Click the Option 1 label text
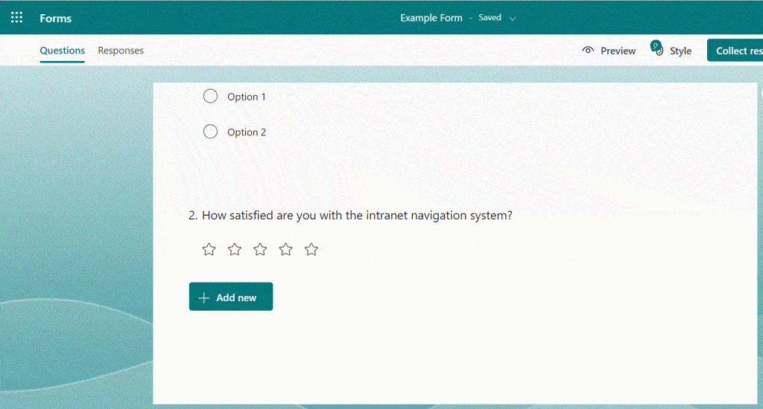The height and width of the screenshot is (409, 763). pos(246,97)
